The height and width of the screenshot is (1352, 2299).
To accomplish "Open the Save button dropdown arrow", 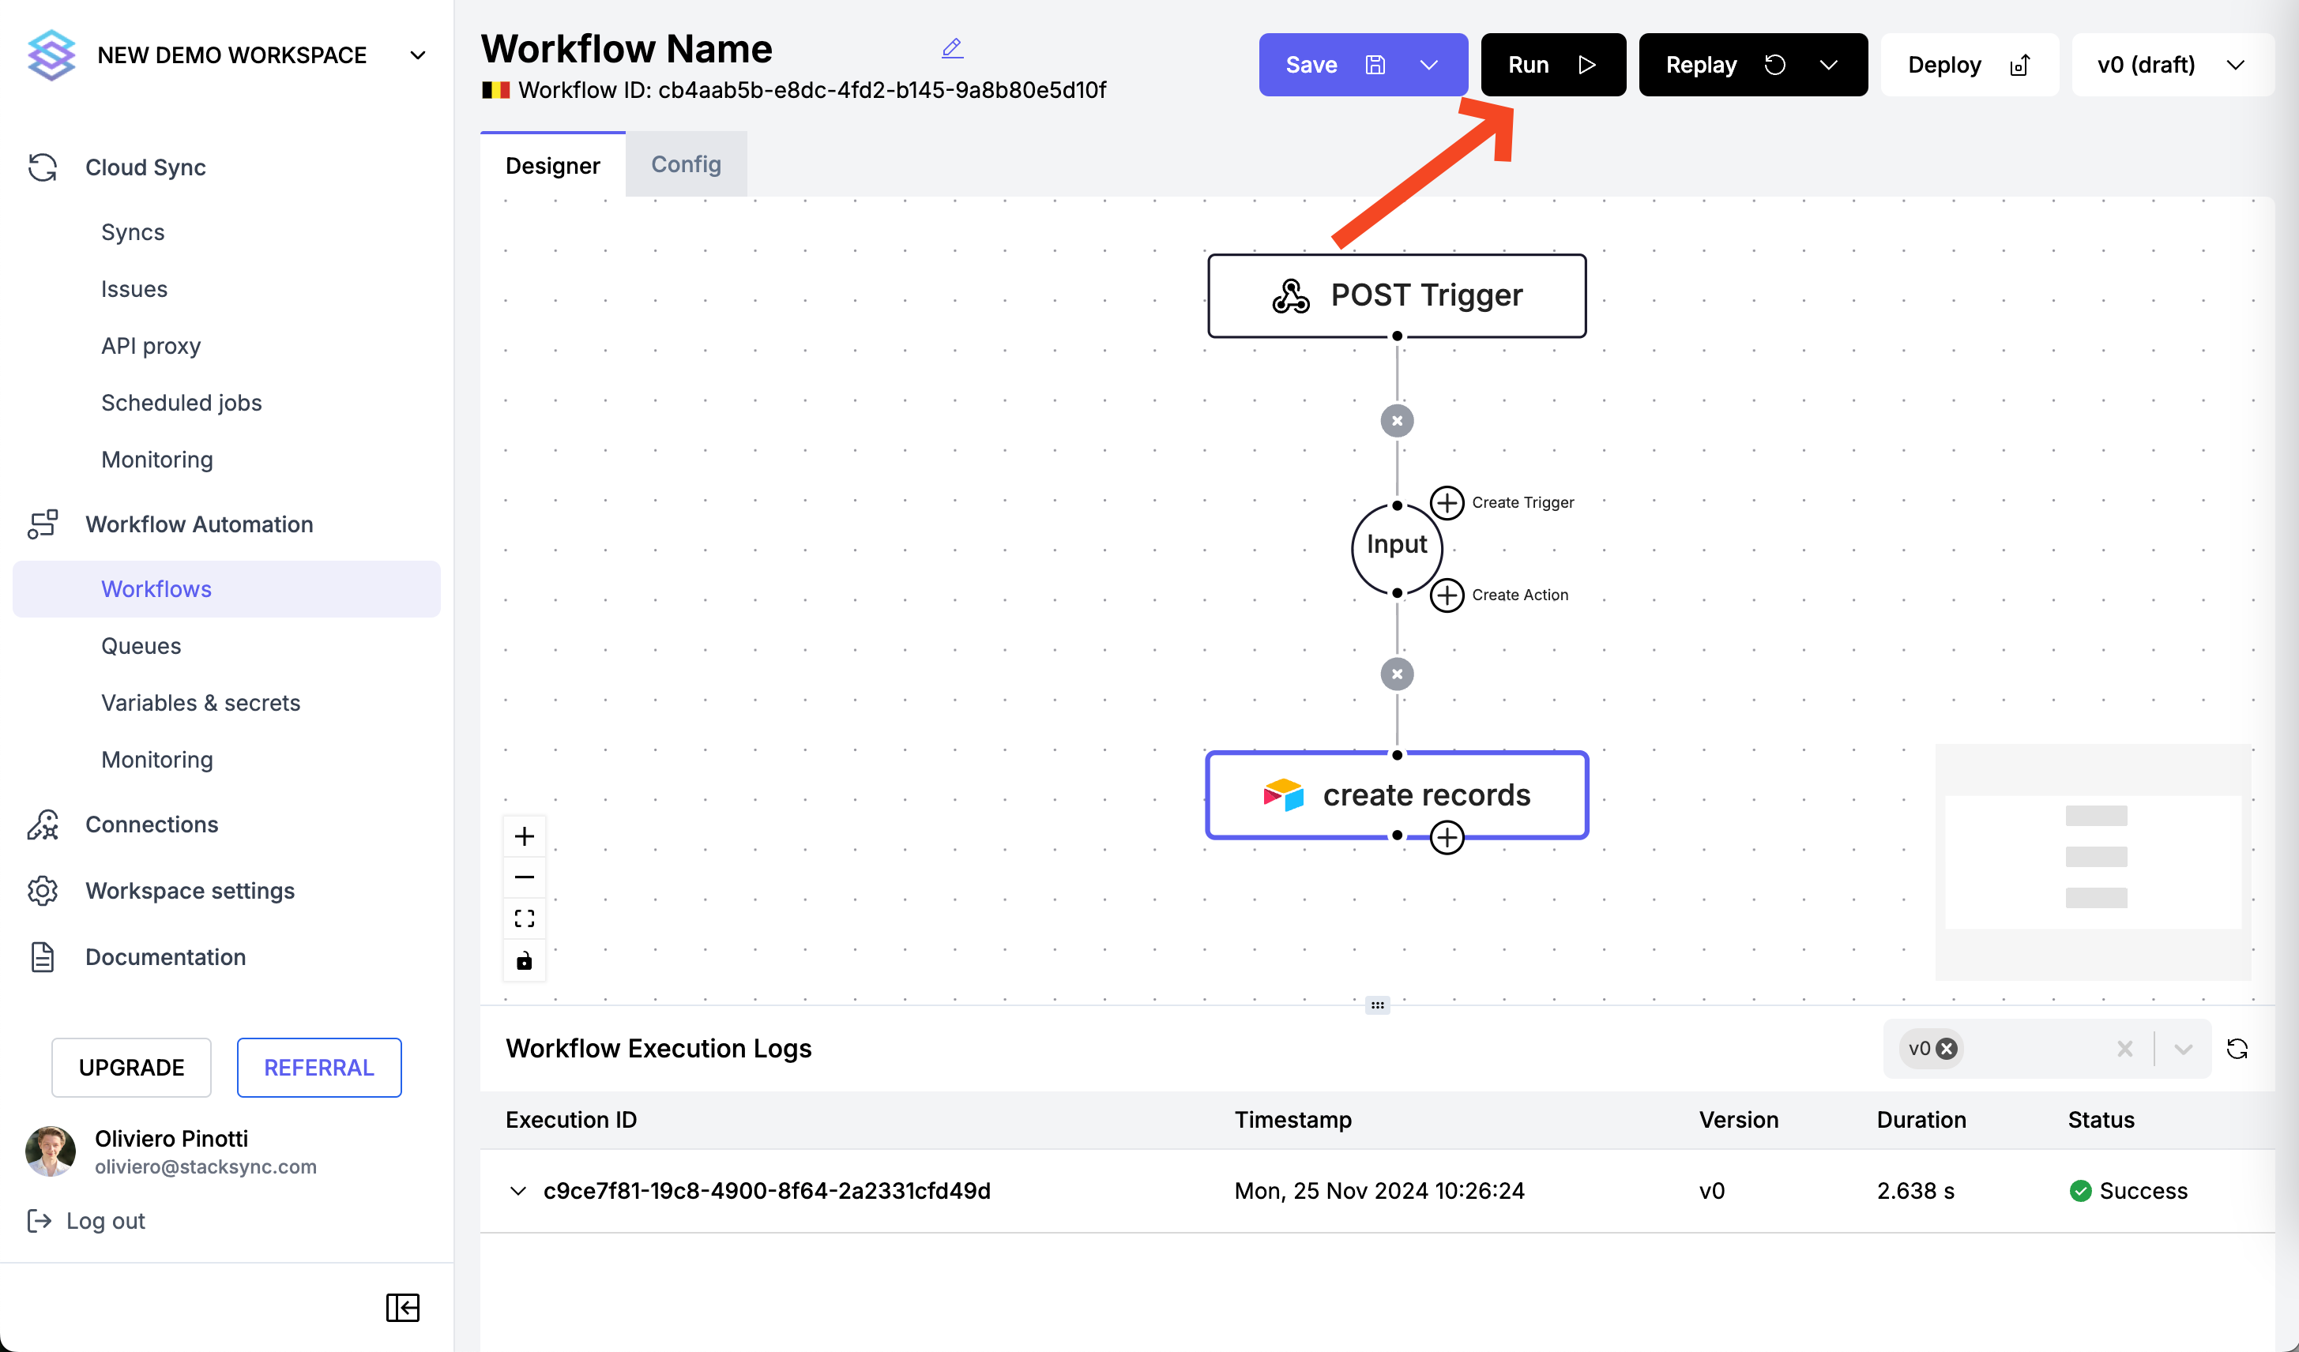I will [1428, 65].
